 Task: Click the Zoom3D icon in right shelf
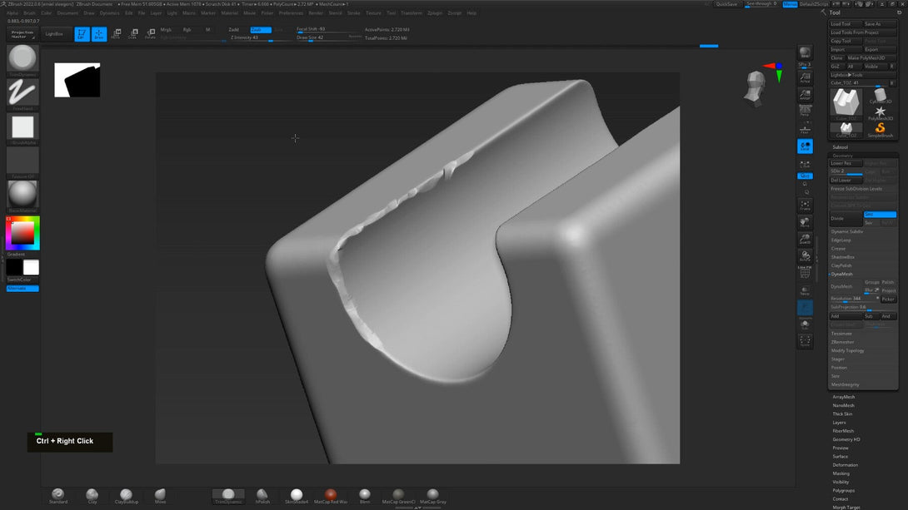805,240
